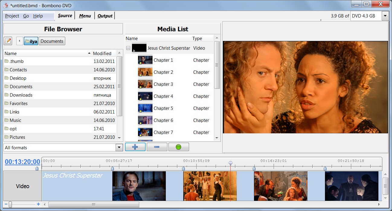Go back with the file browser arrow

(20, 41)
